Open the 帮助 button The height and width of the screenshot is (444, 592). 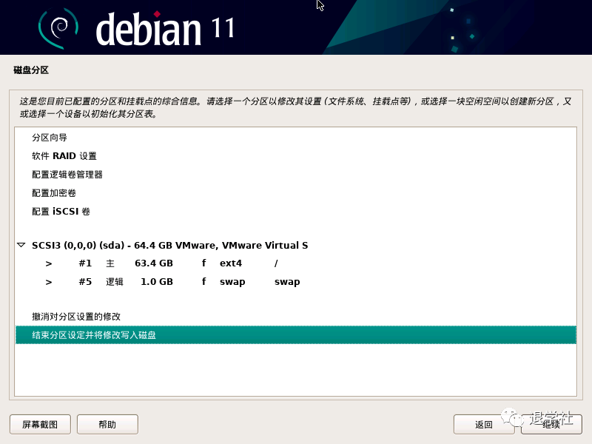pos(107,424)
